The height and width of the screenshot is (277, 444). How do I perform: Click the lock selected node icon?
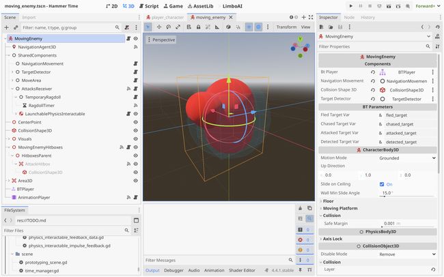click(198, 27)
